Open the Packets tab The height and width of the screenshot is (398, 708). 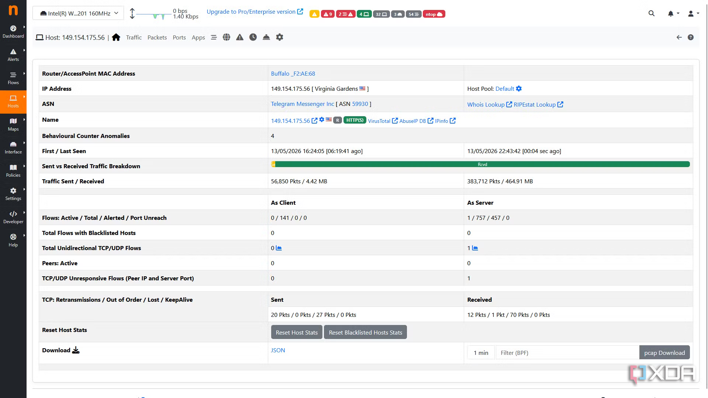[157, 37]
